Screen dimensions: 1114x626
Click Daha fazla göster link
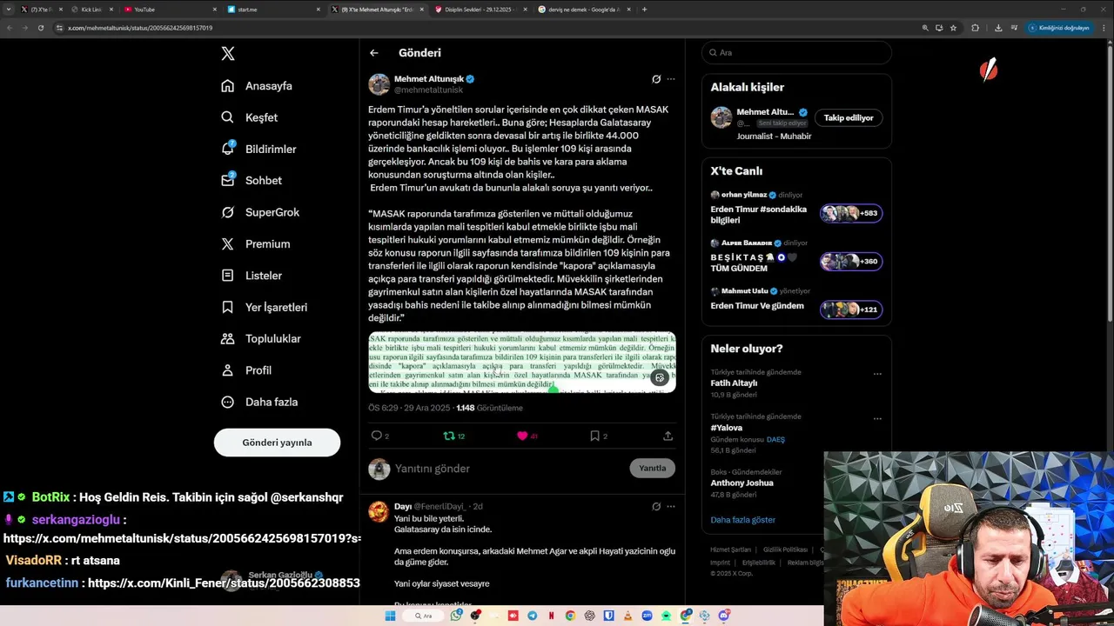[x=742, y=520]
